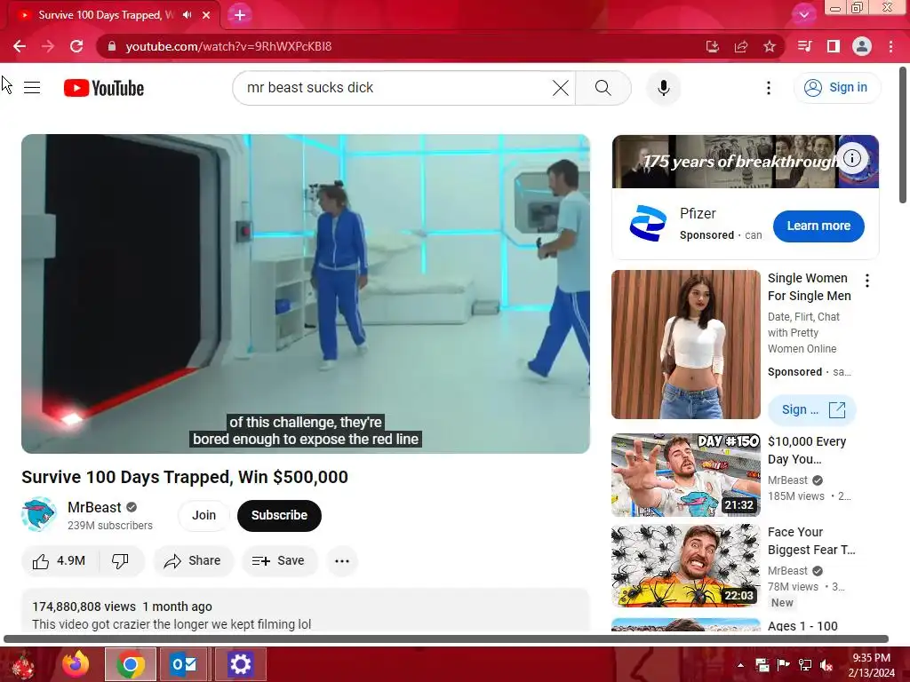910x682 pixels.
Task: Click the Sign external link ad button
Action: click(x=812, y=410)
